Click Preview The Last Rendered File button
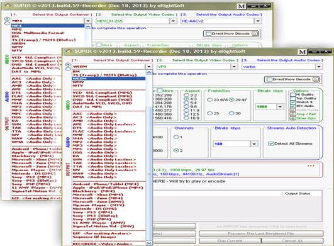 [x=261, y=233]
